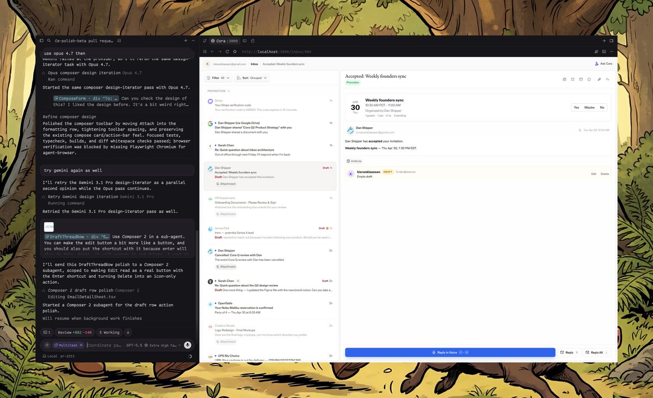653x398 pixels.
Task: Click the kieranklaassen@gmail.com account avatar
Action: [207, 64]
